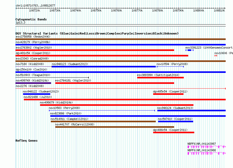Click the brown nsv514911 complex bar
The width and height of the screenshot is (233, 168).
[x=103, y=121]
